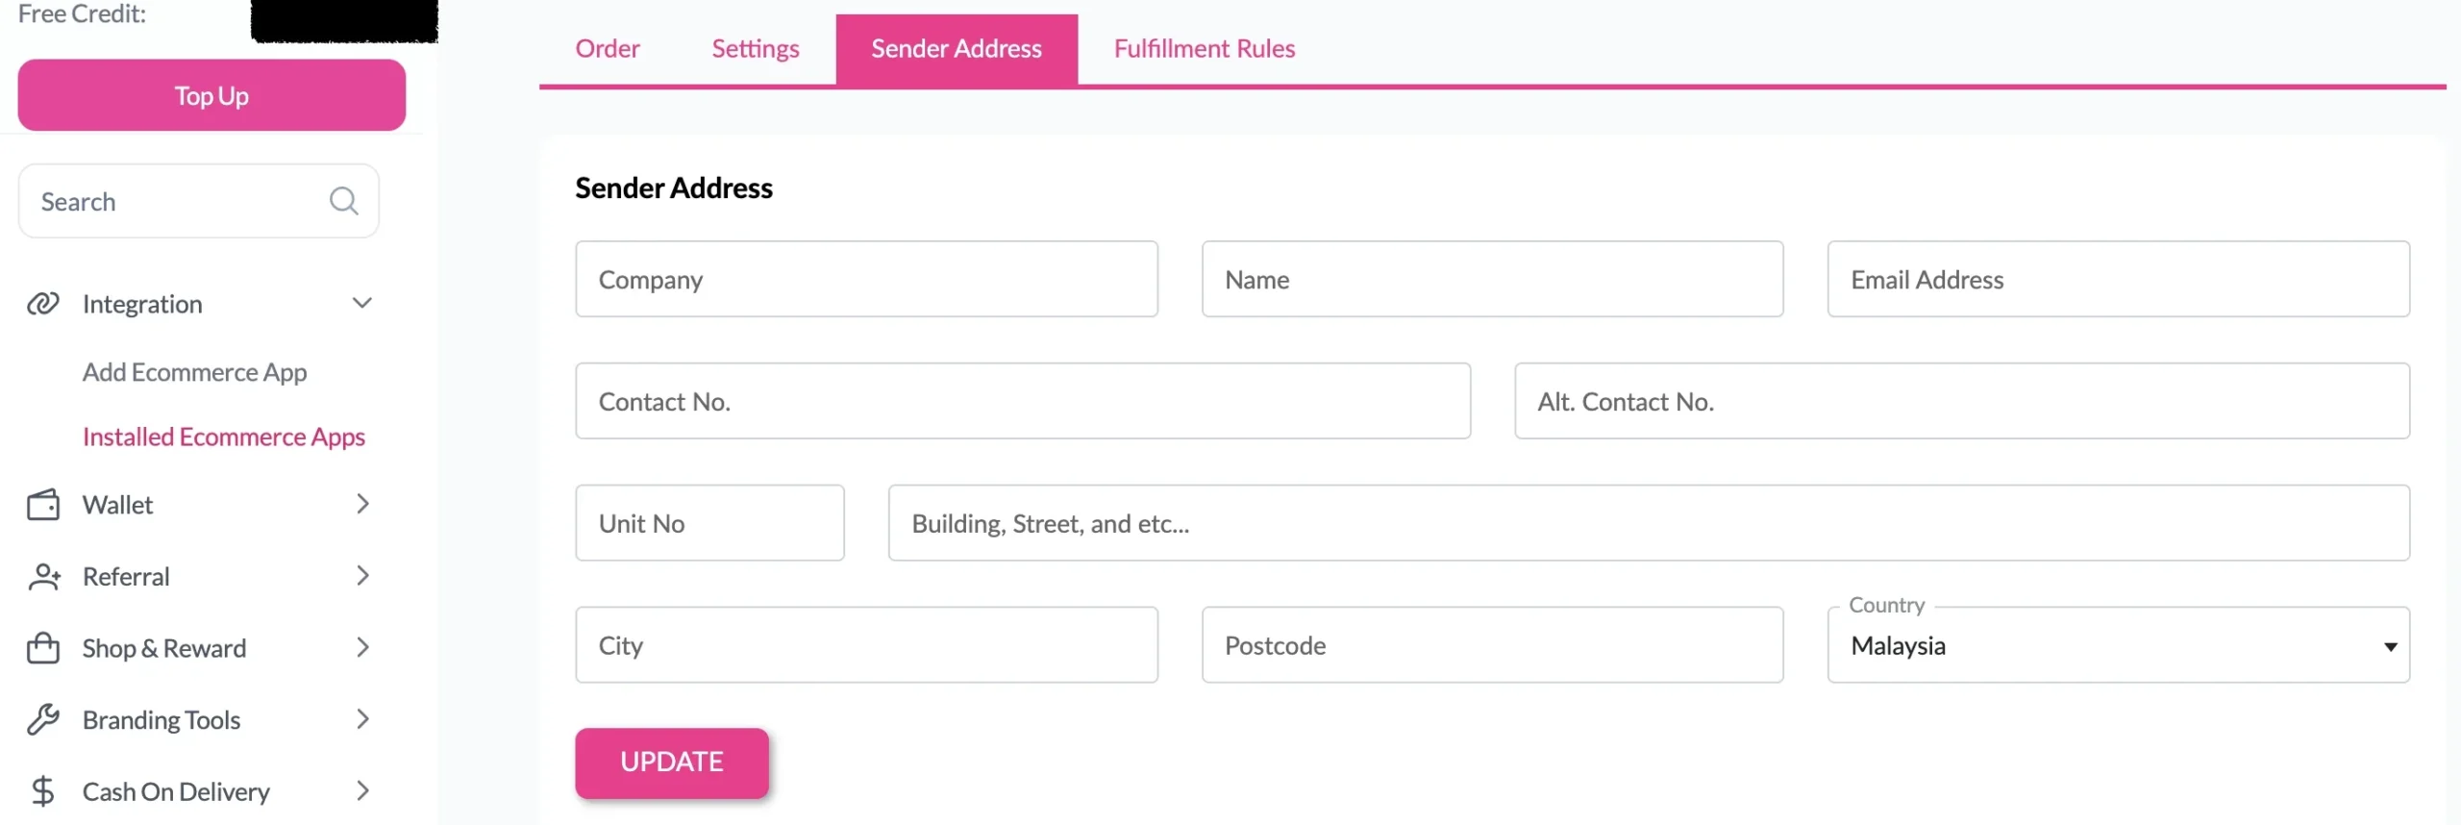Click the Shop & Reward bag icon
The height and width of the screenshot is (825, 2461).
pyautogui.click(x=43, y=648)
